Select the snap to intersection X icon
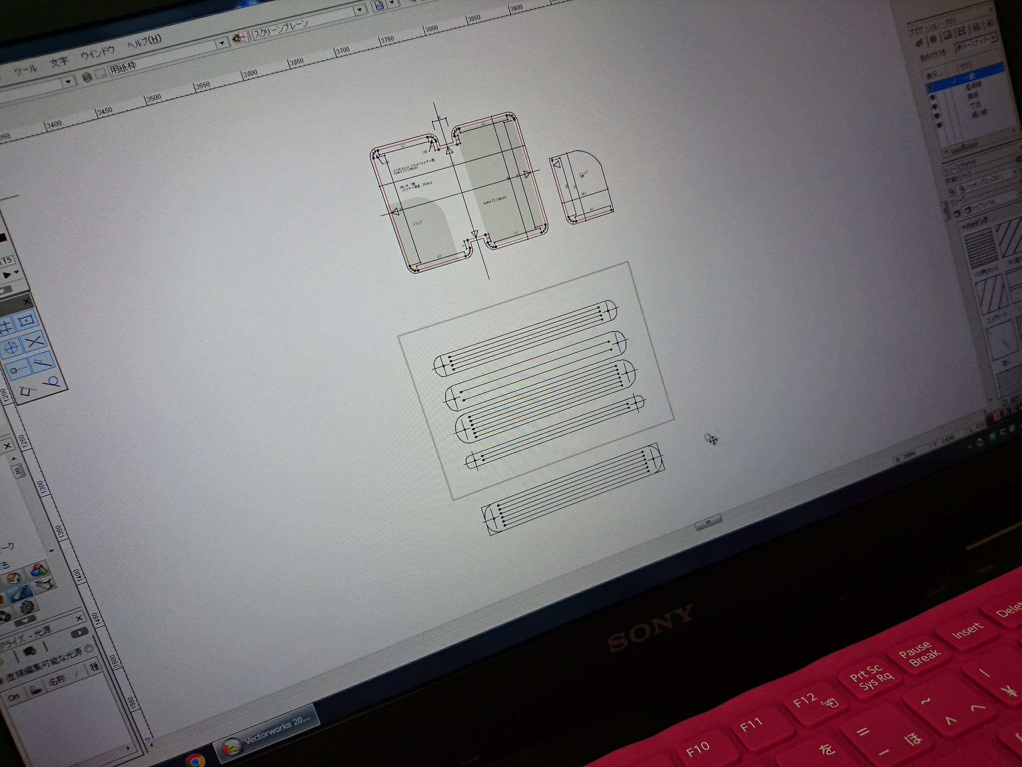 point(34,342)
